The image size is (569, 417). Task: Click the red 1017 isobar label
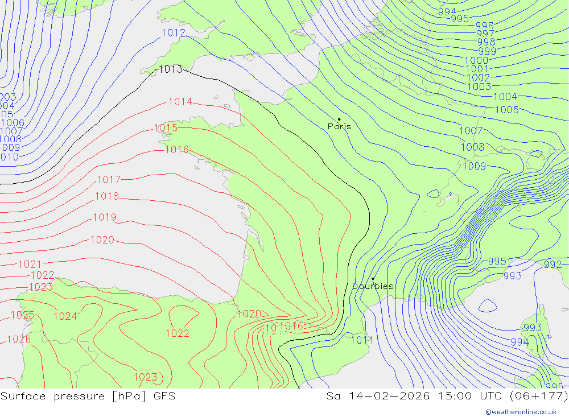pos(109,179)
